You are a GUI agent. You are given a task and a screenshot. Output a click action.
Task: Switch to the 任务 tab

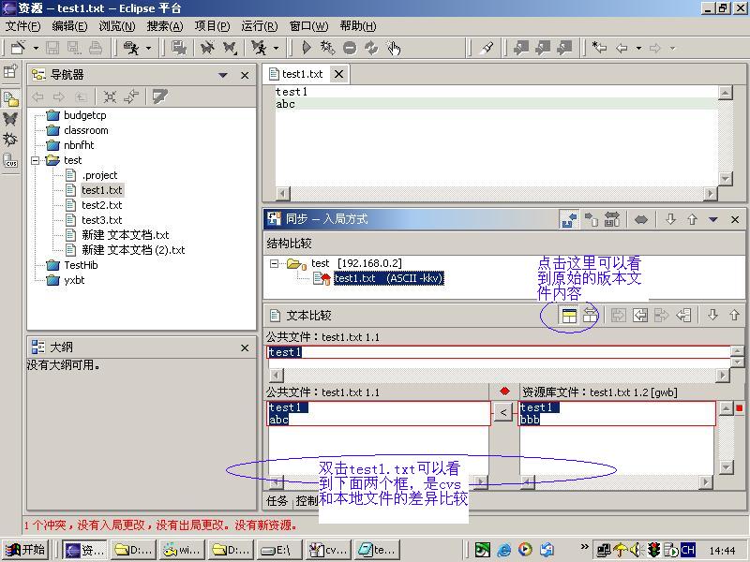pyautogui.click(x=277, y=501)
